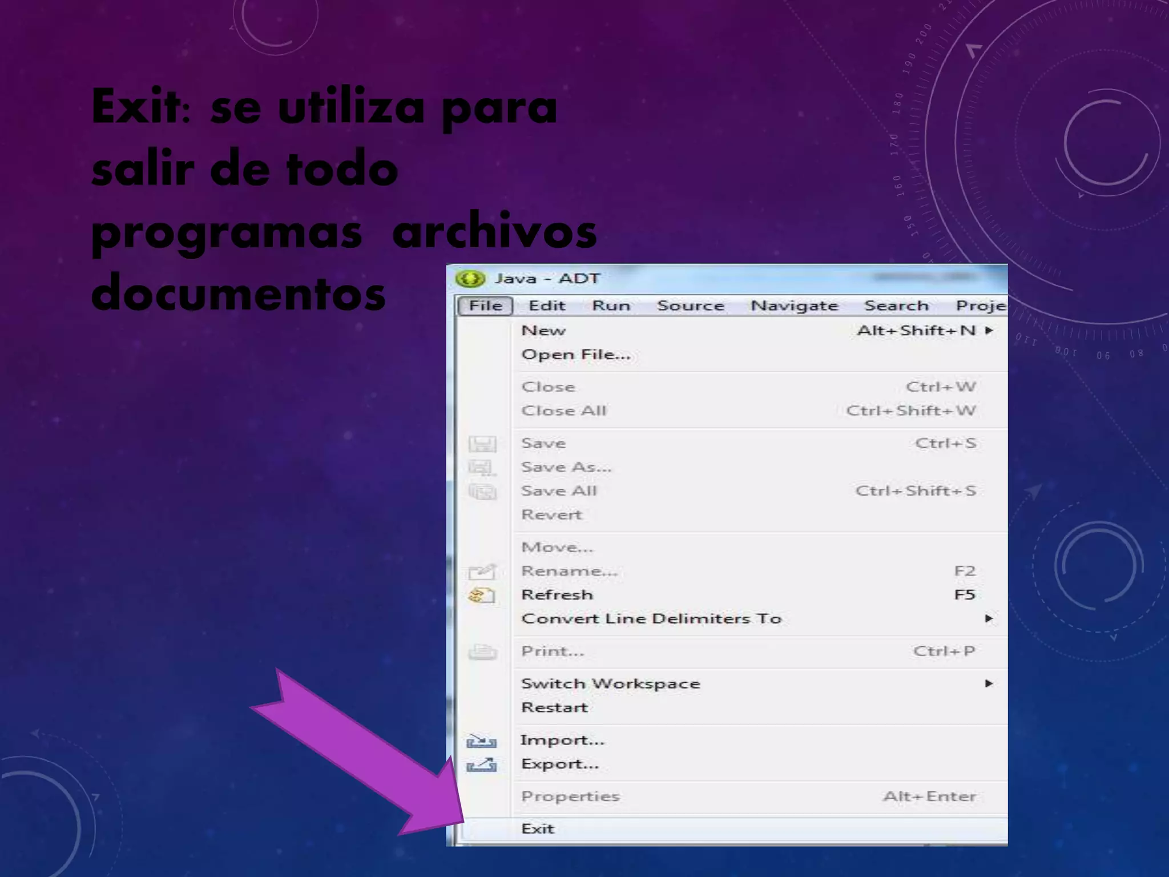Click the Print printer icon
Screen dimensions: 1169x877
tap(482, 651)
